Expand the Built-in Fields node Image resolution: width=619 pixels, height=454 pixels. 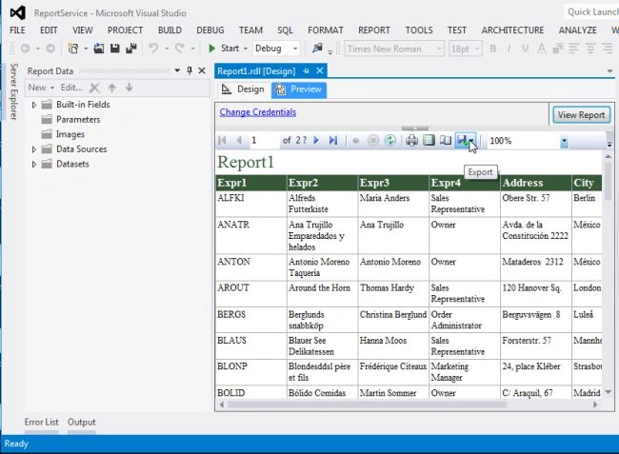(x=34, y=105)
